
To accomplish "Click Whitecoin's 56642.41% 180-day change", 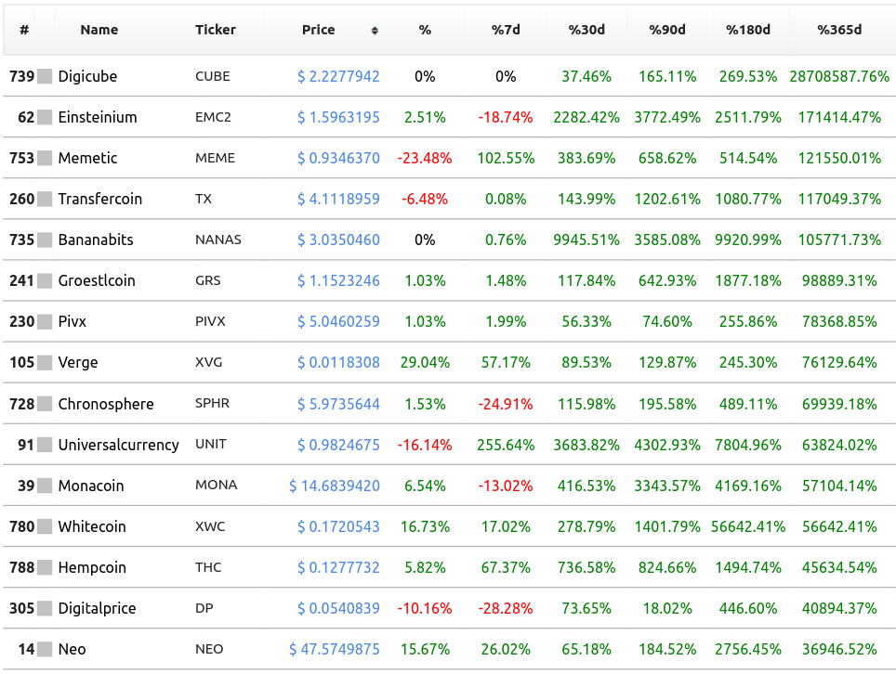I will [x=748, y=526].
